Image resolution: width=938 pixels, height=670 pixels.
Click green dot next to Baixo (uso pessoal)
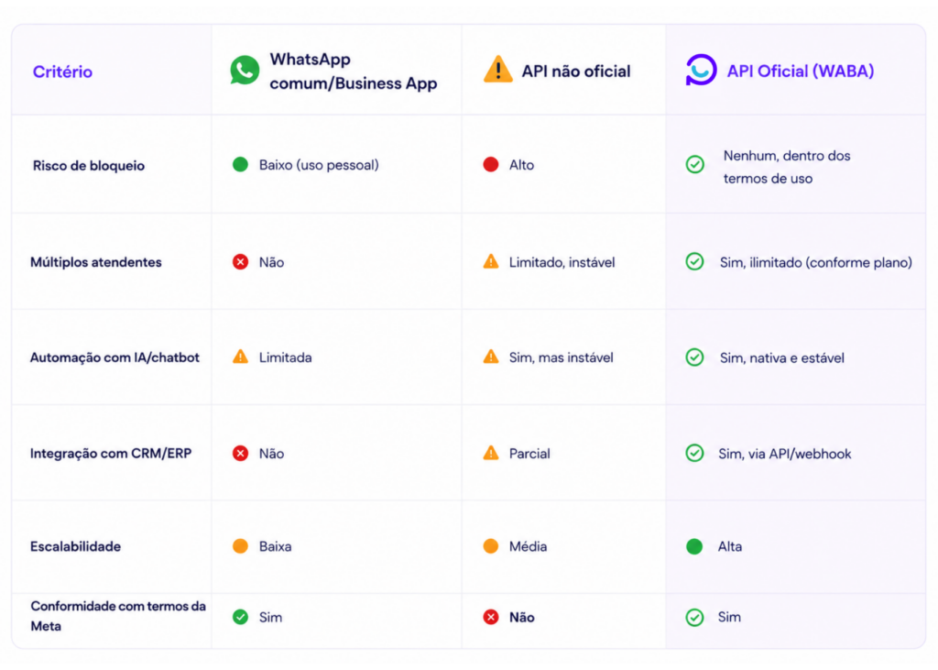241,165
